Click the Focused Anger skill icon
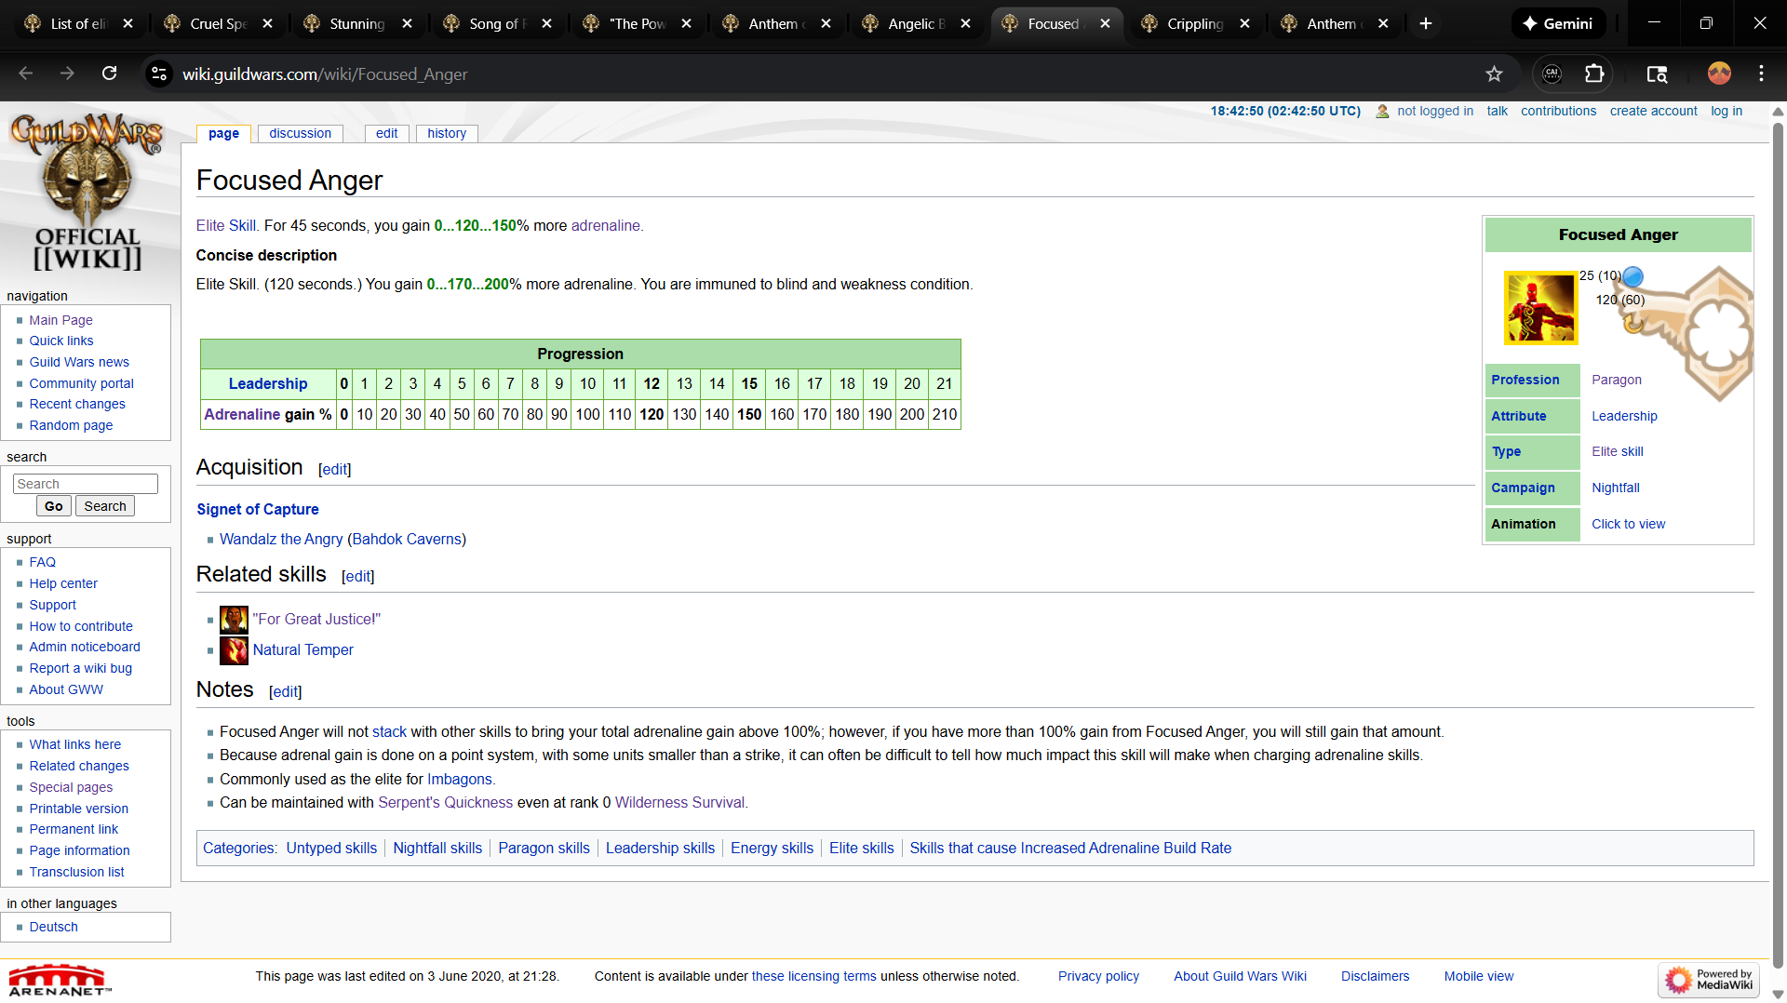Viewport: 1787px width, 1003px height. (1540, 308)
